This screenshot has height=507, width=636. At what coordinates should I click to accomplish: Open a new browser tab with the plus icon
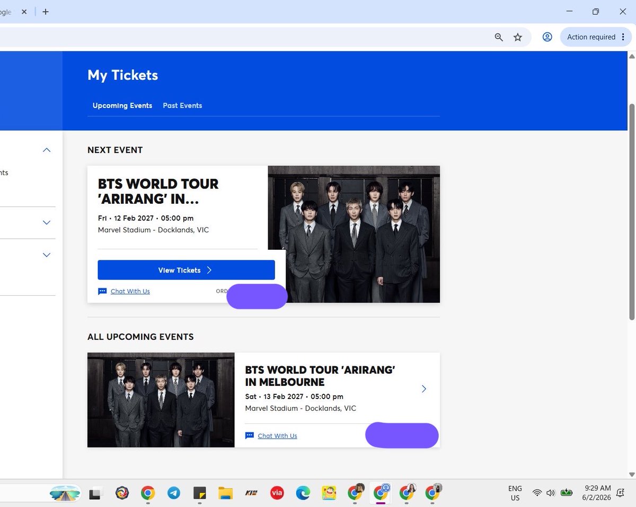pyautogui.click(x=46, y=12)
